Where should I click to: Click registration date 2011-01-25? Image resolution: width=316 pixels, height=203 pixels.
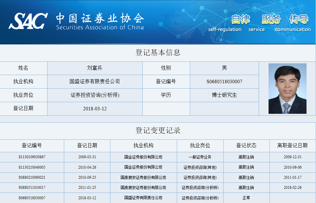87,188
